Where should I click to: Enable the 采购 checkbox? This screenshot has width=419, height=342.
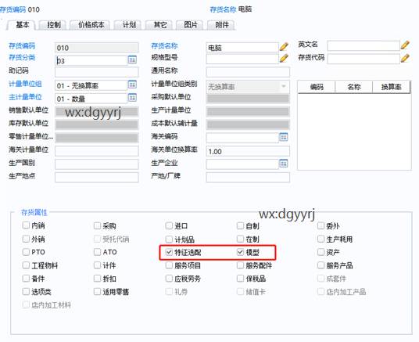click(x=97, y=226)
